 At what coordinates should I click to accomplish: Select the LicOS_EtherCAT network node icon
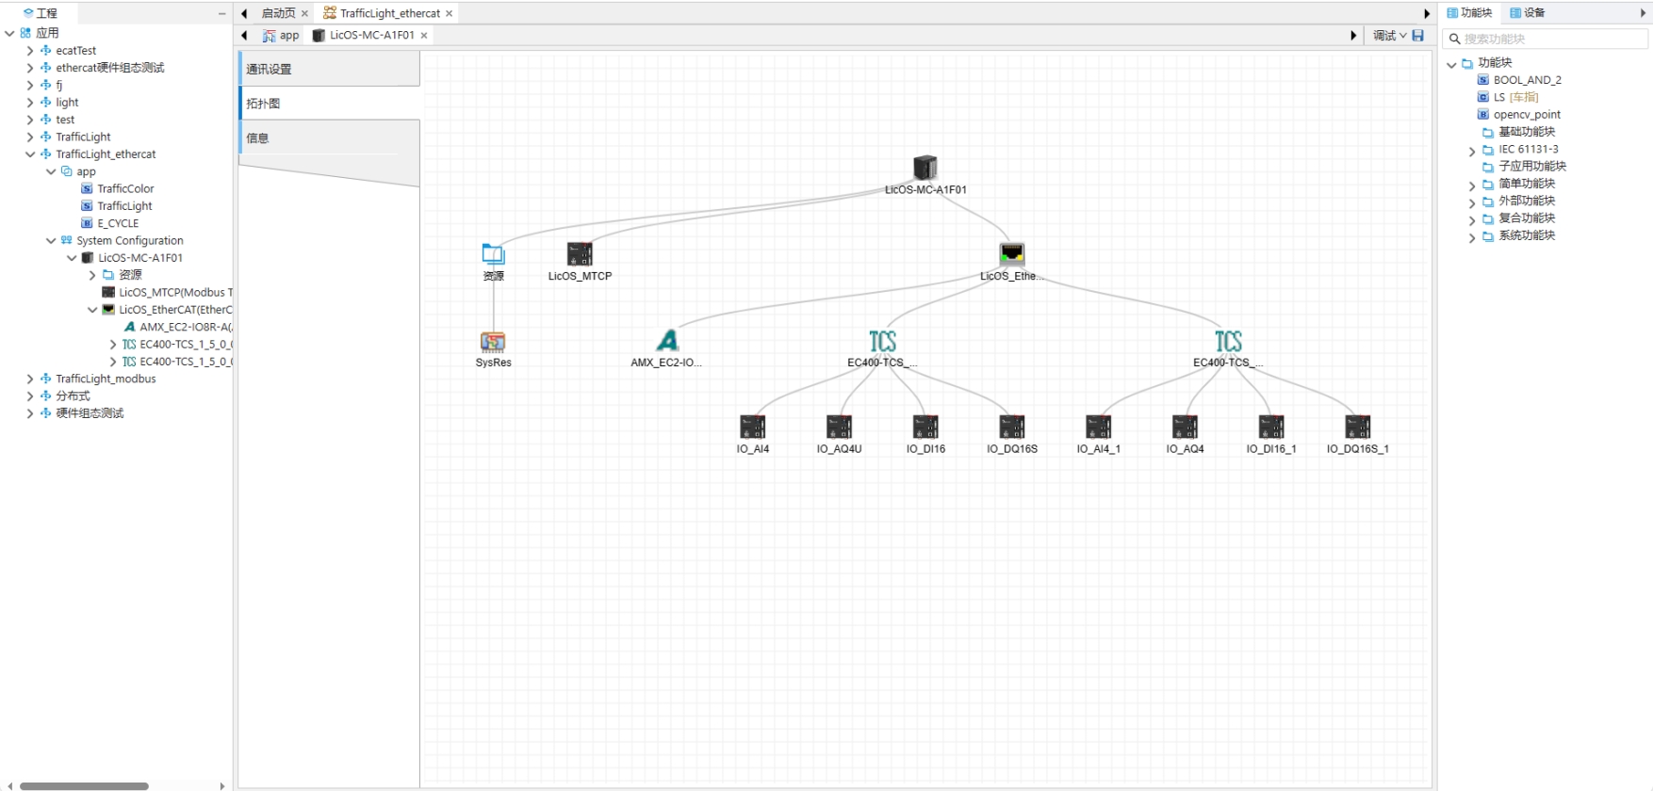pyautogui.click(x=1011, y=254)
